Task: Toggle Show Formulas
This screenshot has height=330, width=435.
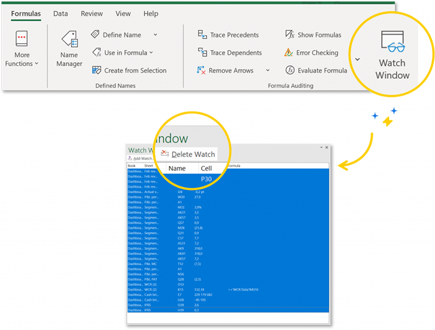Action: (313, 35)
